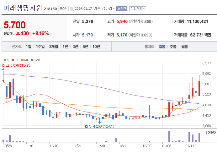This screenshot has width=217, height=154.
Task: Click the 전일 value 5,270
Action: [x=87, y=21]
